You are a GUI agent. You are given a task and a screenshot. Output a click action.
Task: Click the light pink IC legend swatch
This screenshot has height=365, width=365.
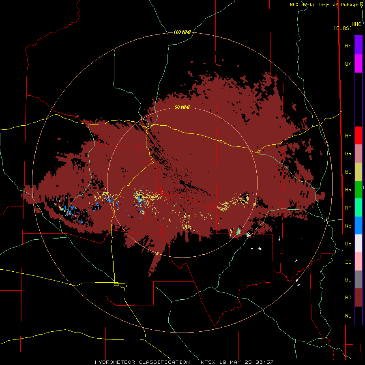pos(358,262)
